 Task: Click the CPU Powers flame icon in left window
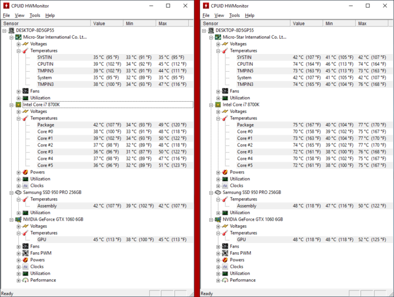pos(25,172)
